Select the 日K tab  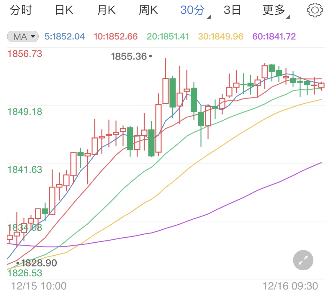(64, 11)
